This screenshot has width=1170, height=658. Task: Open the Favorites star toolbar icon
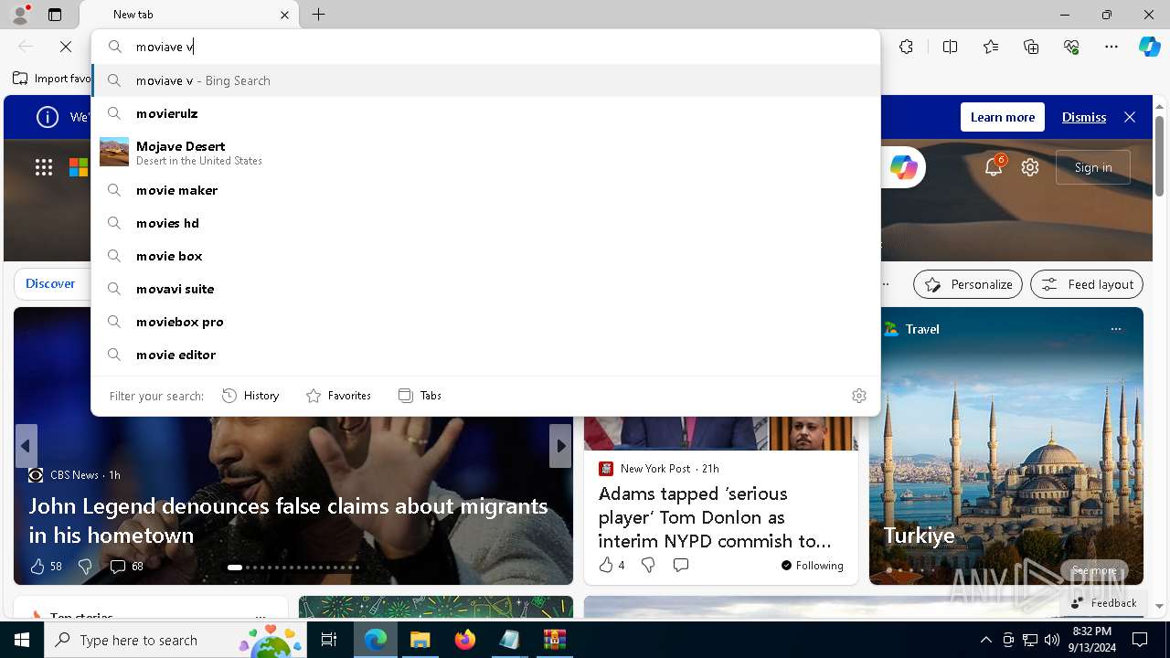point(991,47)
